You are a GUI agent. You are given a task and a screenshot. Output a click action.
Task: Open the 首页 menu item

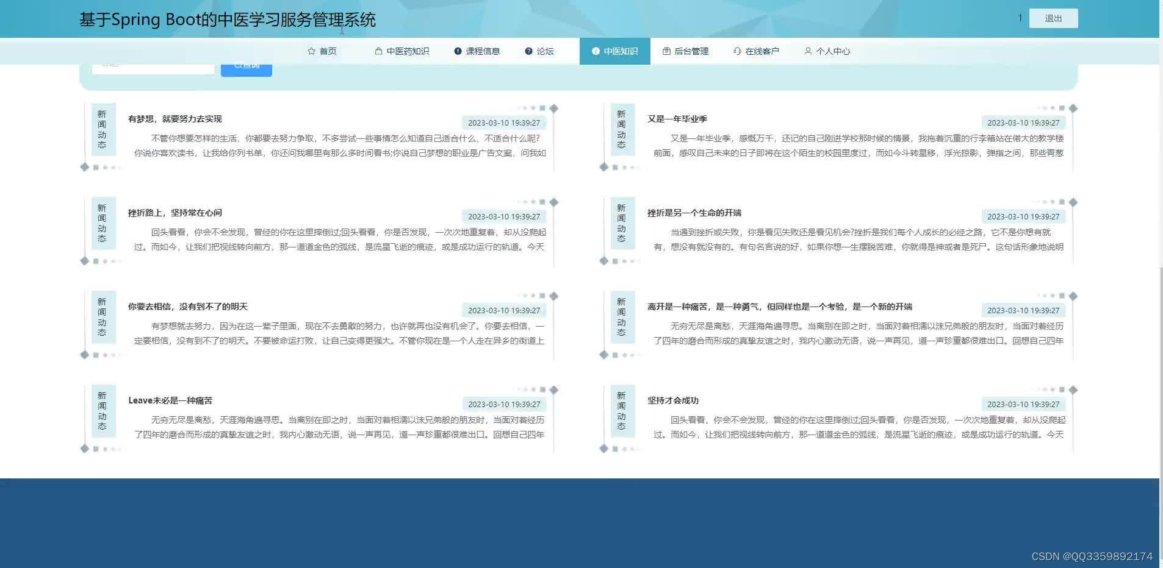point(322,51)
